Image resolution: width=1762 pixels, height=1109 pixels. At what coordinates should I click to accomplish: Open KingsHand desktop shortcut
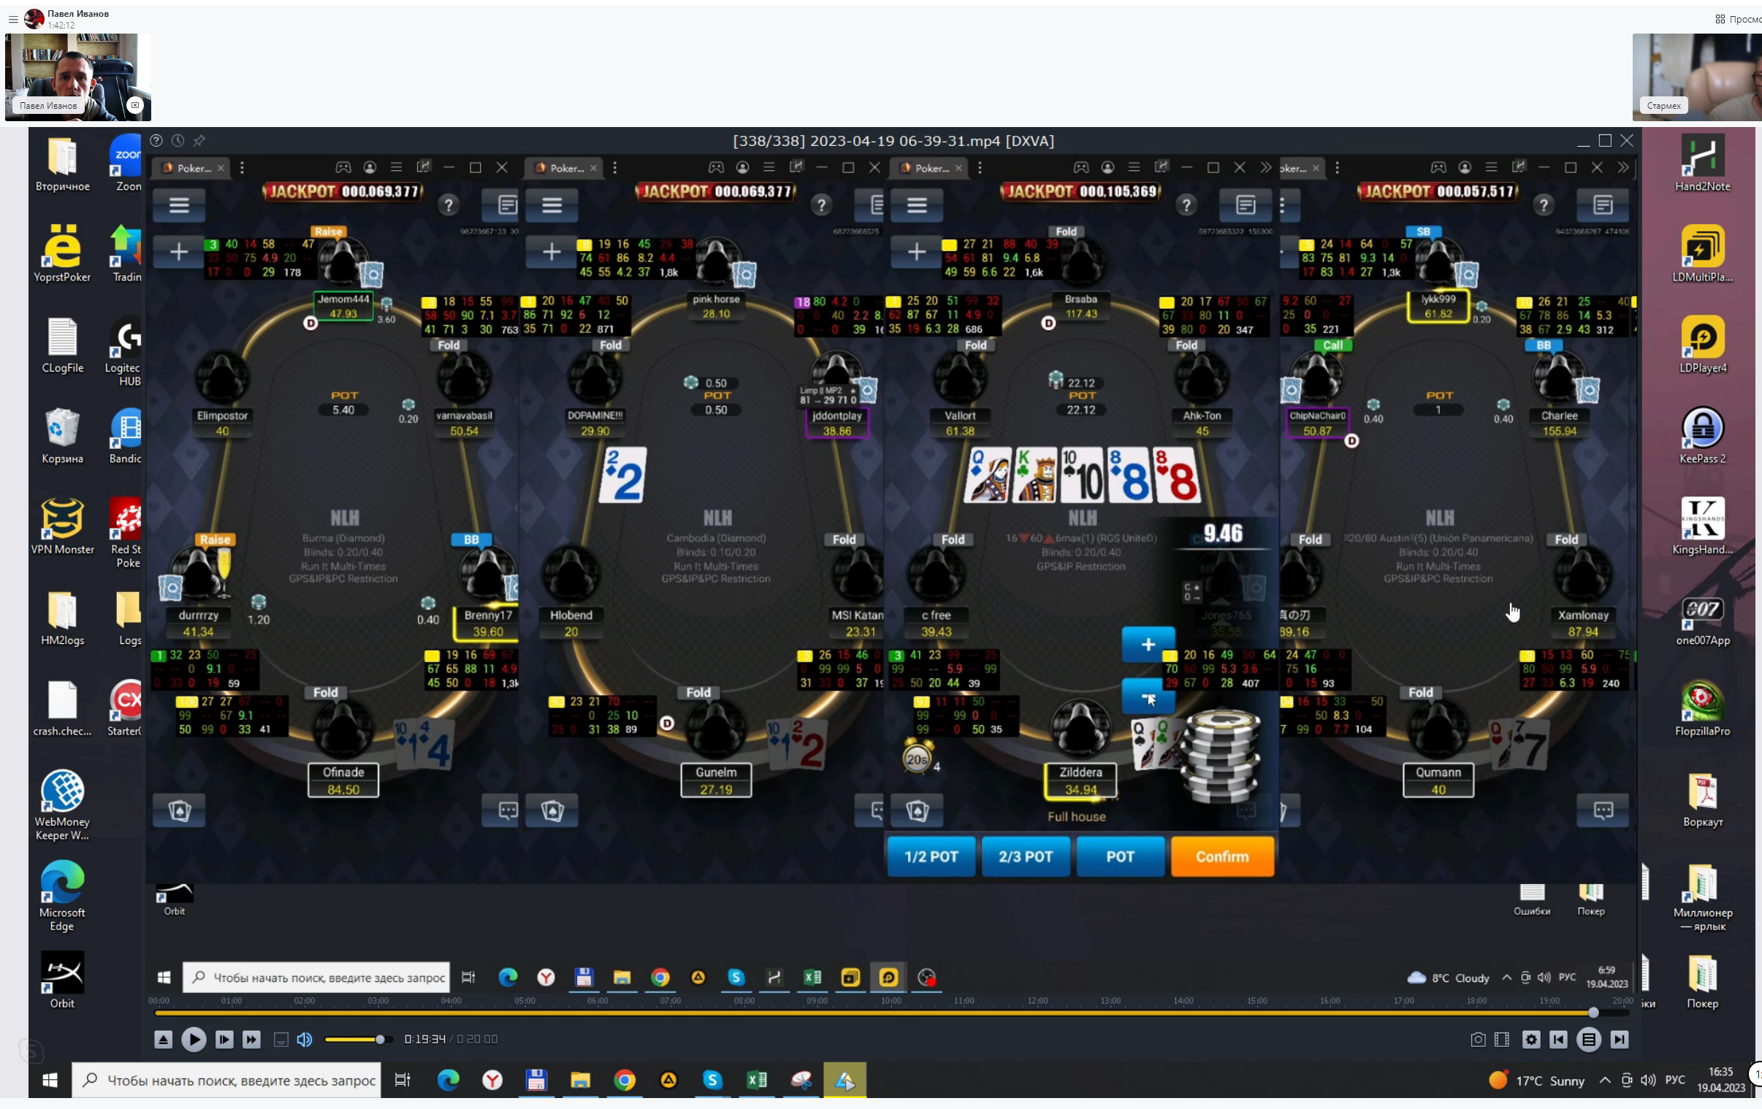coord(1702,526)
